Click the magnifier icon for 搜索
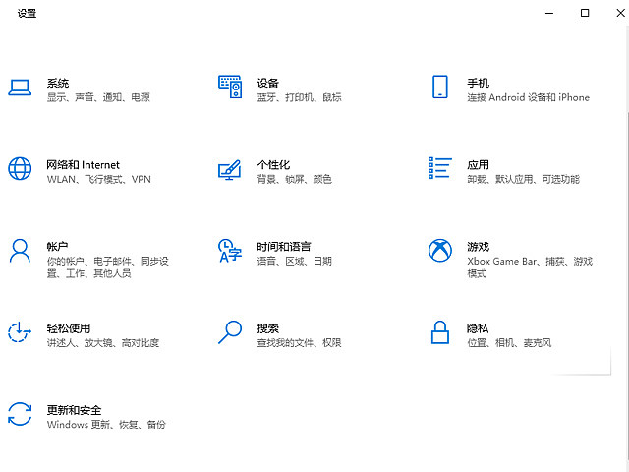 coord(230,332)
